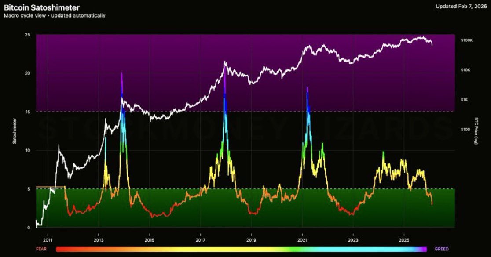
Task: Click the $10K price axis label
Action: coord(465,70)
